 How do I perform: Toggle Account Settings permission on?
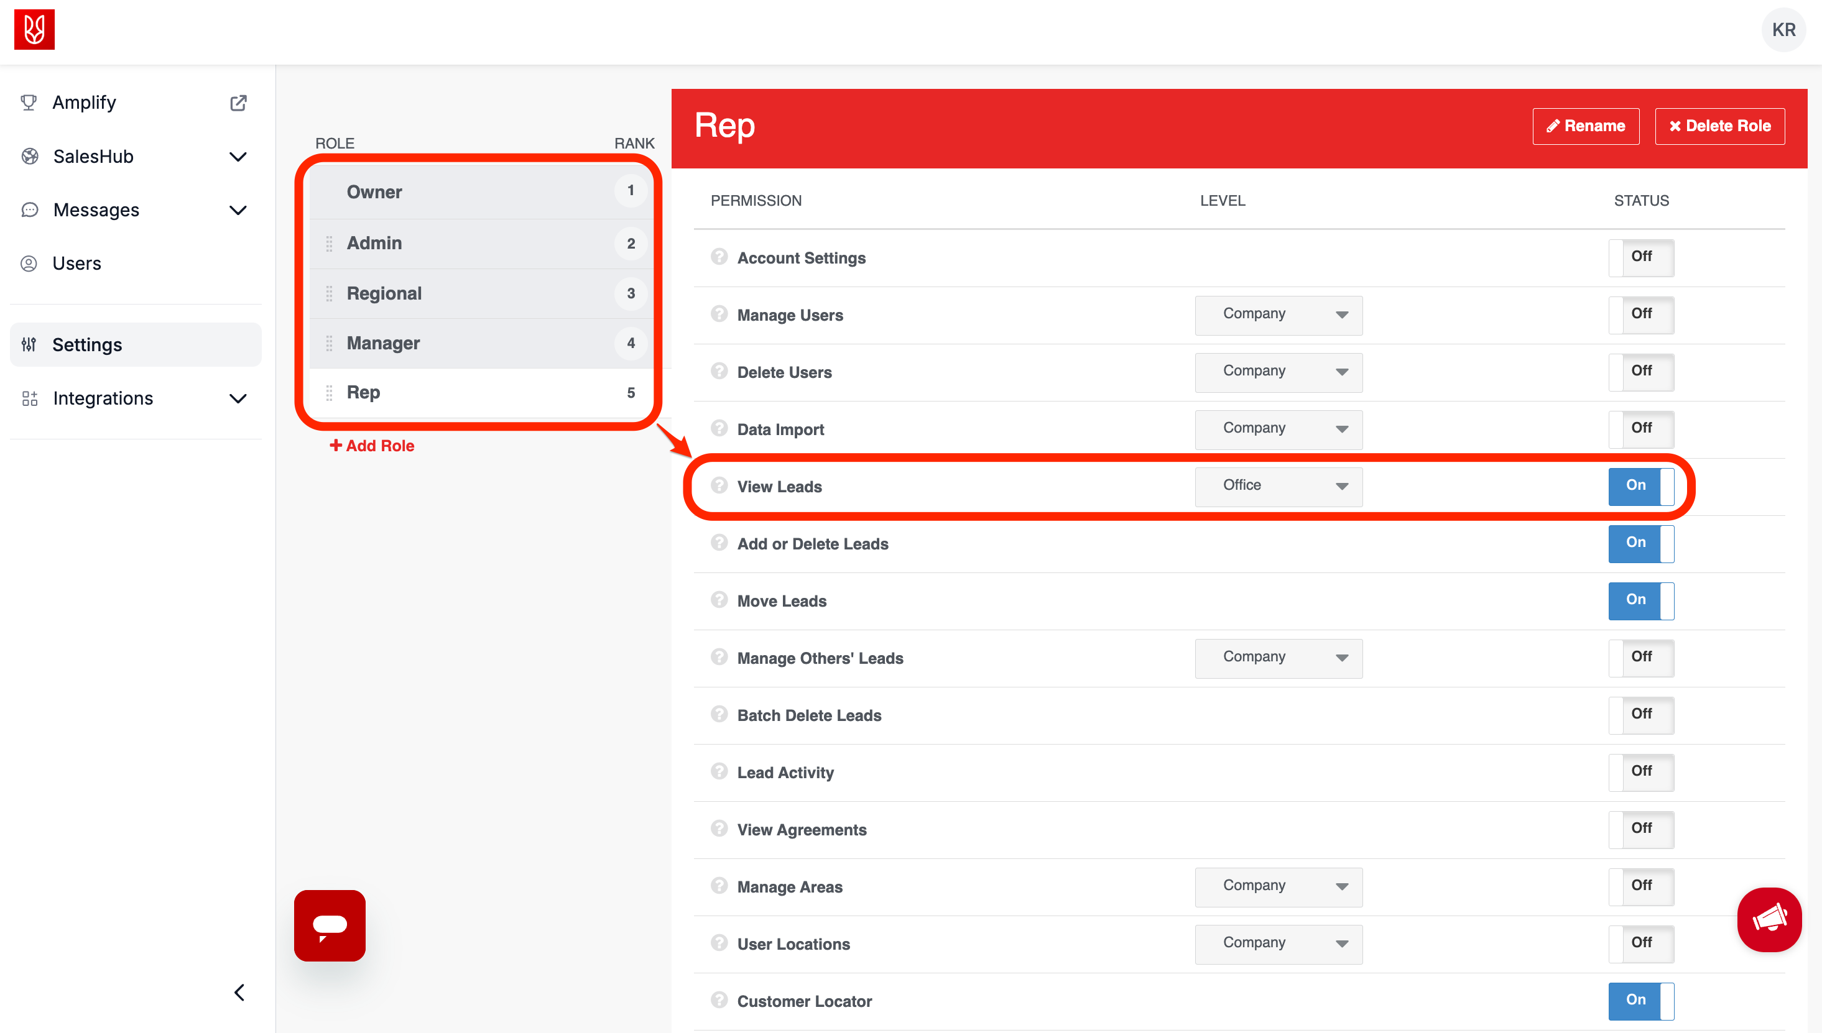tap(1640, 257)
